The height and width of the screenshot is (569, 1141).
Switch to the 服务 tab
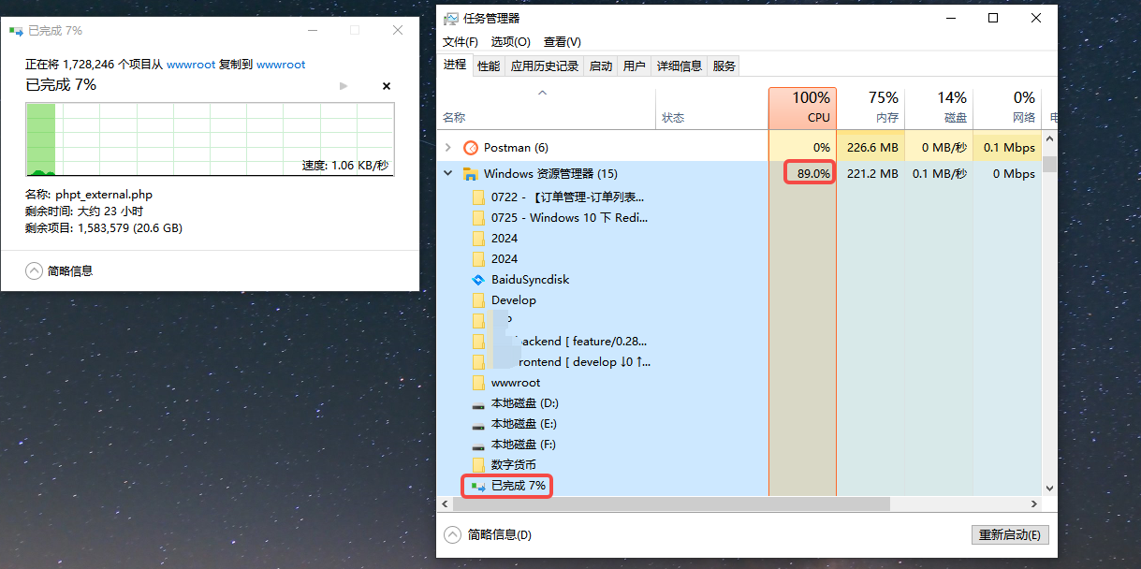tap(724, 66)
